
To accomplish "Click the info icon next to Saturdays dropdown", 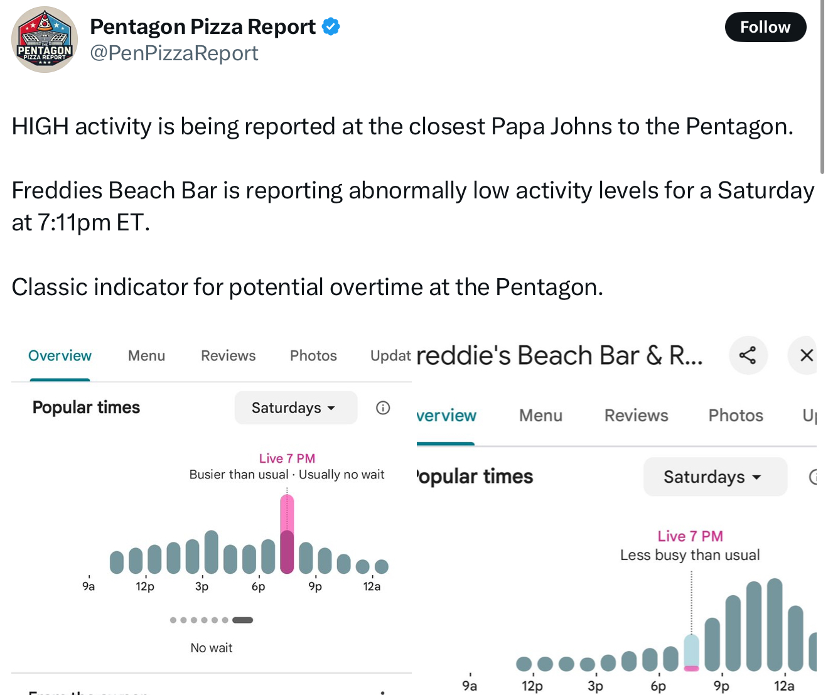I will point(383,408).
